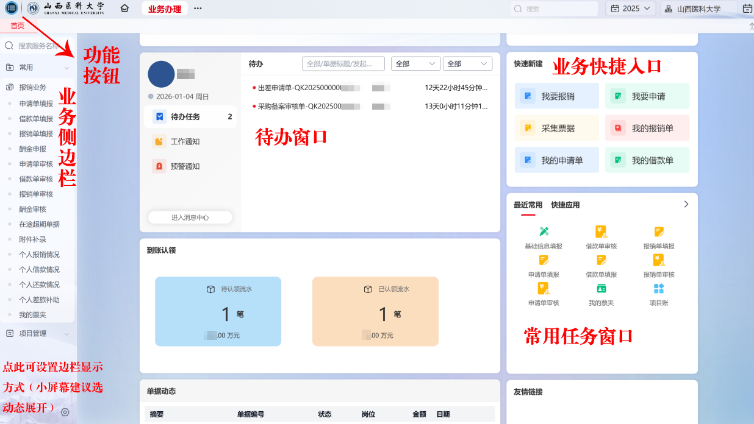
Task: Collapse the 常用 sidebar section
Action: coord(67,68)
